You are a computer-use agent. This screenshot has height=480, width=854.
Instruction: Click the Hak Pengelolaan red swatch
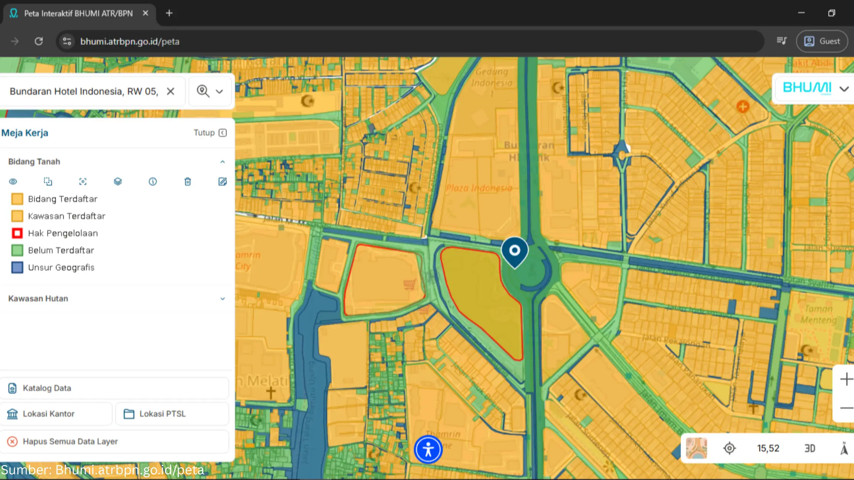(17, 233)
